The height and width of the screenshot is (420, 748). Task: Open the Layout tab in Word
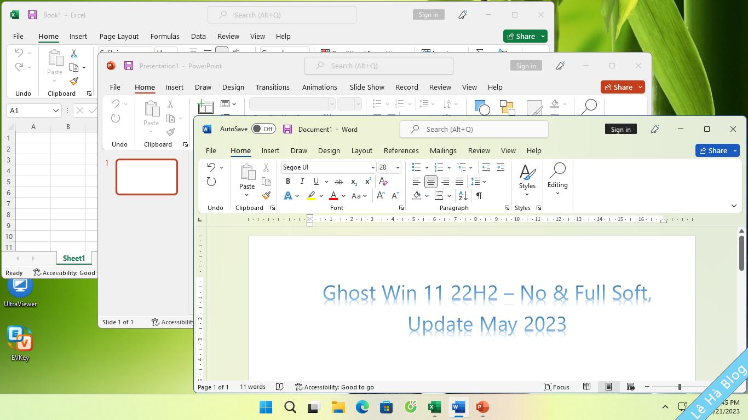pos(361,150)
